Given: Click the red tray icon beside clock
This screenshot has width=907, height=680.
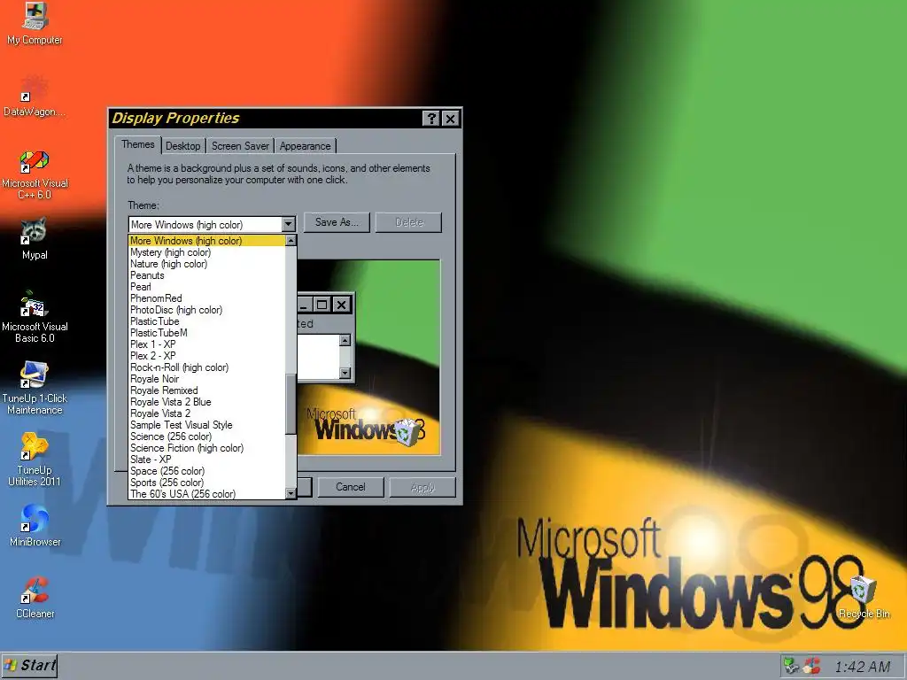Looking at the screenshot, I should click(811, 666).
